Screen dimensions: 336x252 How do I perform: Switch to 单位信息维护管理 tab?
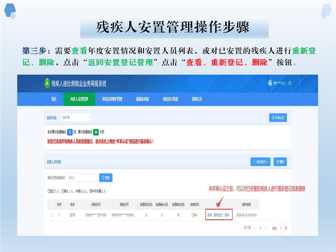112,99
